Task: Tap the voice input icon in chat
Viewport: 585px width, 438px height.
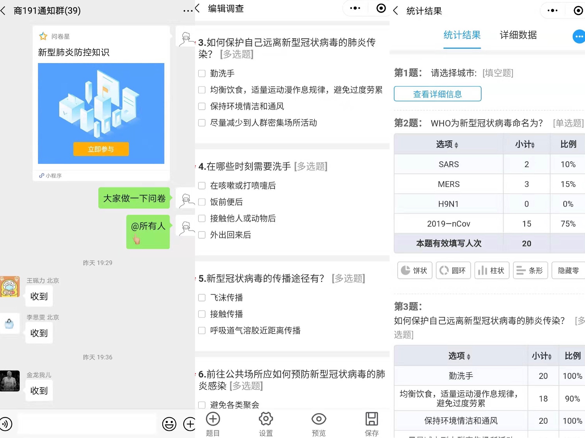Action: tap(6, 424)
